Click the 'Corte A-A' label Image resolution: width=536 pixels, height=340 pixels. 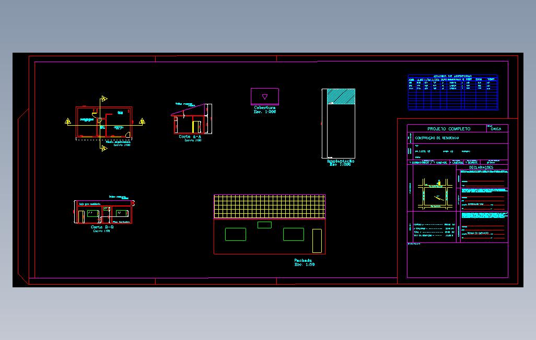[190, 137]
